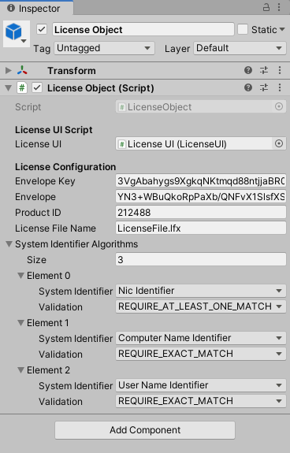Open the Inspector panel three-dot menu
290x453 pixels.
(279, 7)
